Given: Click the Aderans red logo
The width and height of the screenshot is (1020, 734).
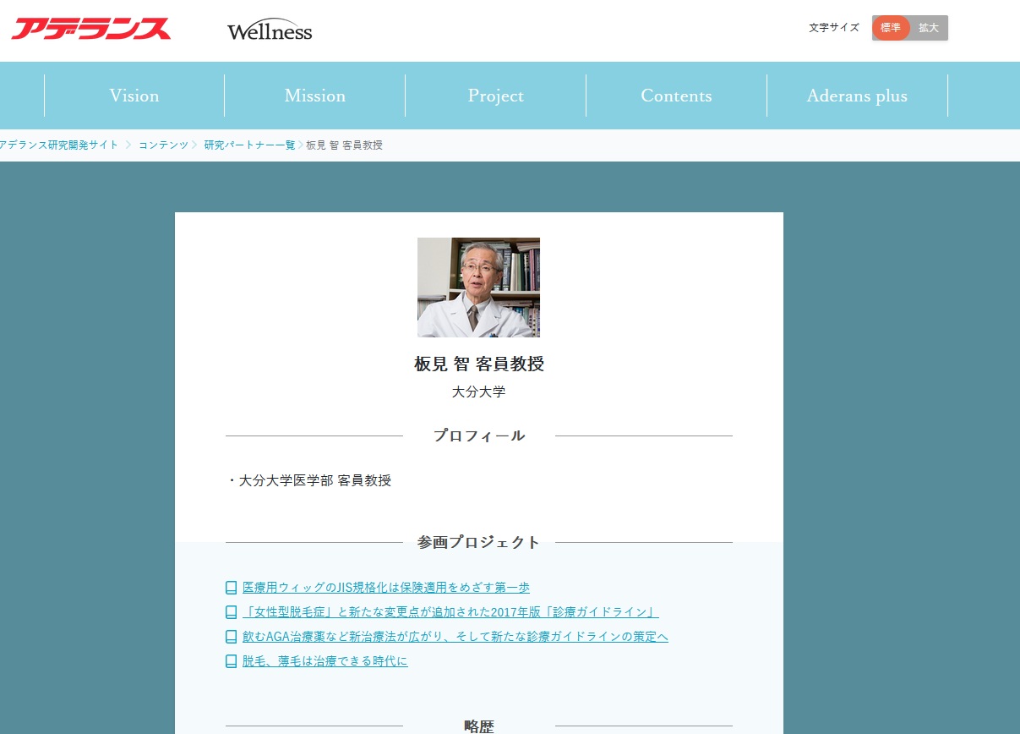Looking at the screenshot, I should pyautogui.click(x=91, y=30).
